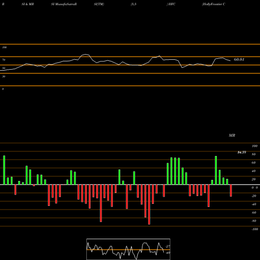Click the 80 label on the MR axis
Screen dimensions: 260x260
[254, 154]
